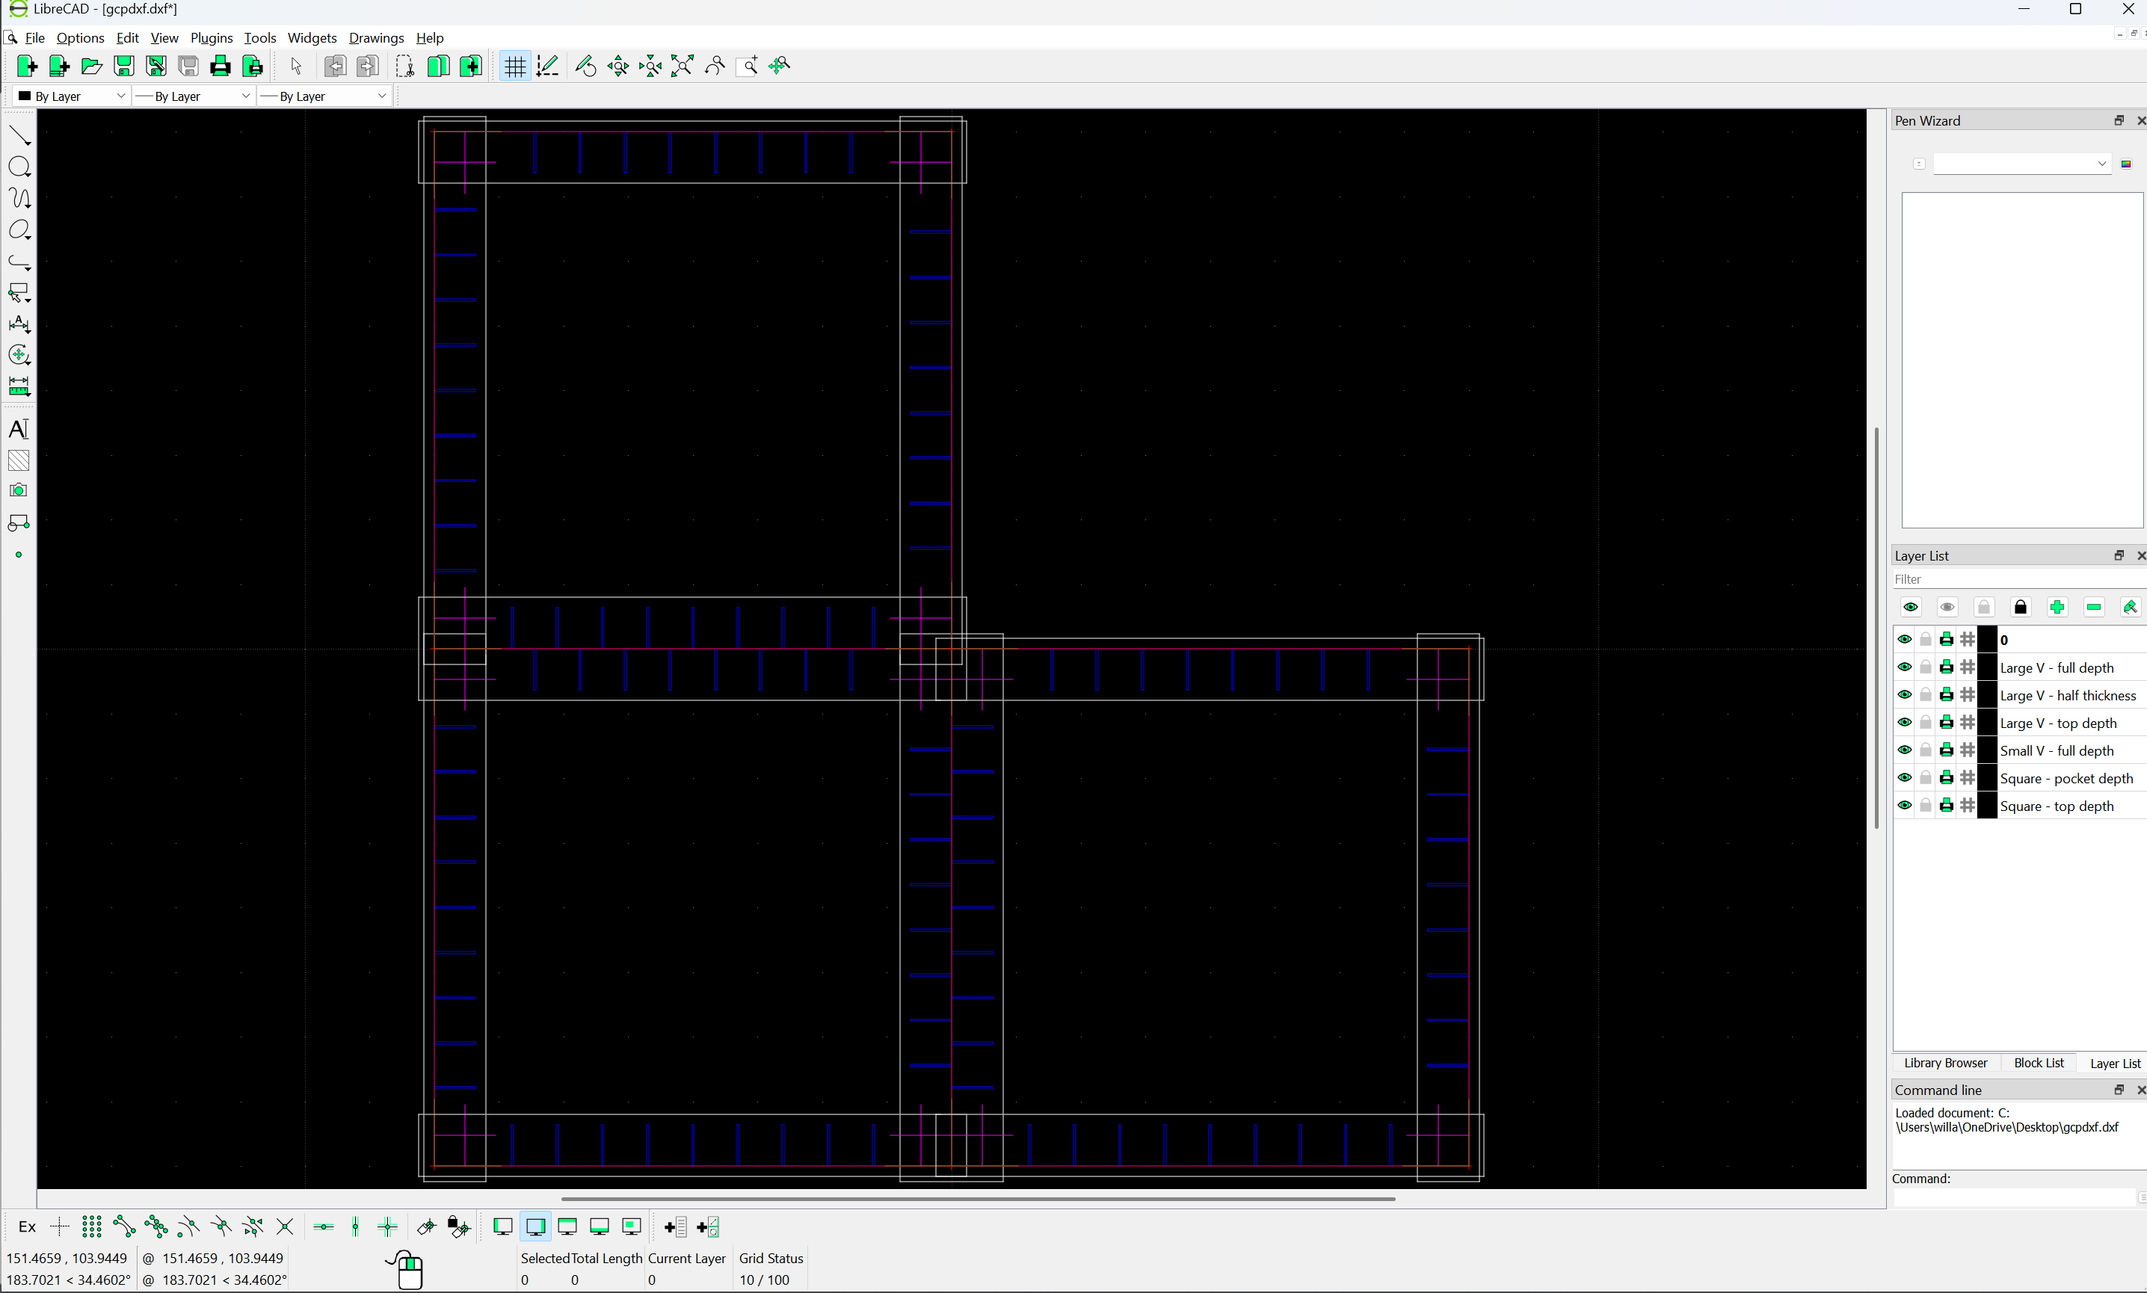Lock all layers in the Layer List
The height and width of the screenshot is (1293, 2147).
coord(2021,608)
